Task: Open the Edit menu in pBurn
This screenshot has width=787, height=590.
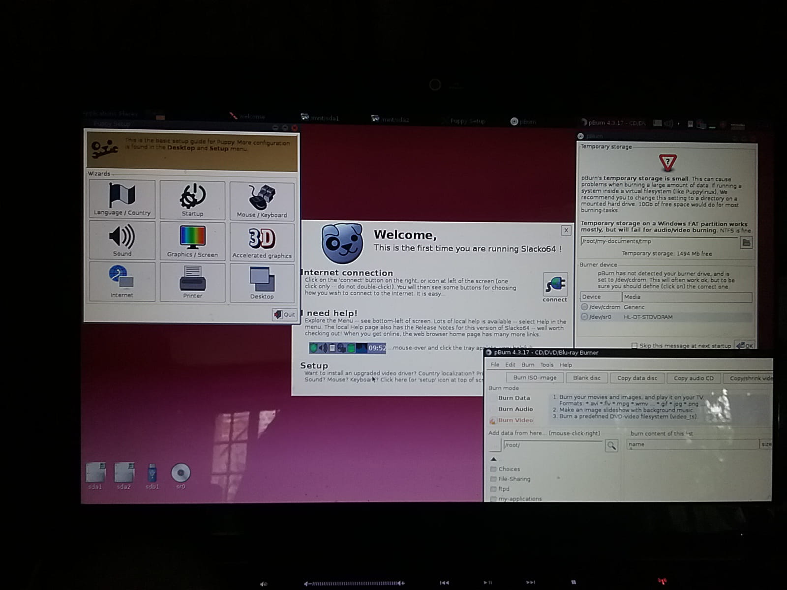Action: [510, 365]
